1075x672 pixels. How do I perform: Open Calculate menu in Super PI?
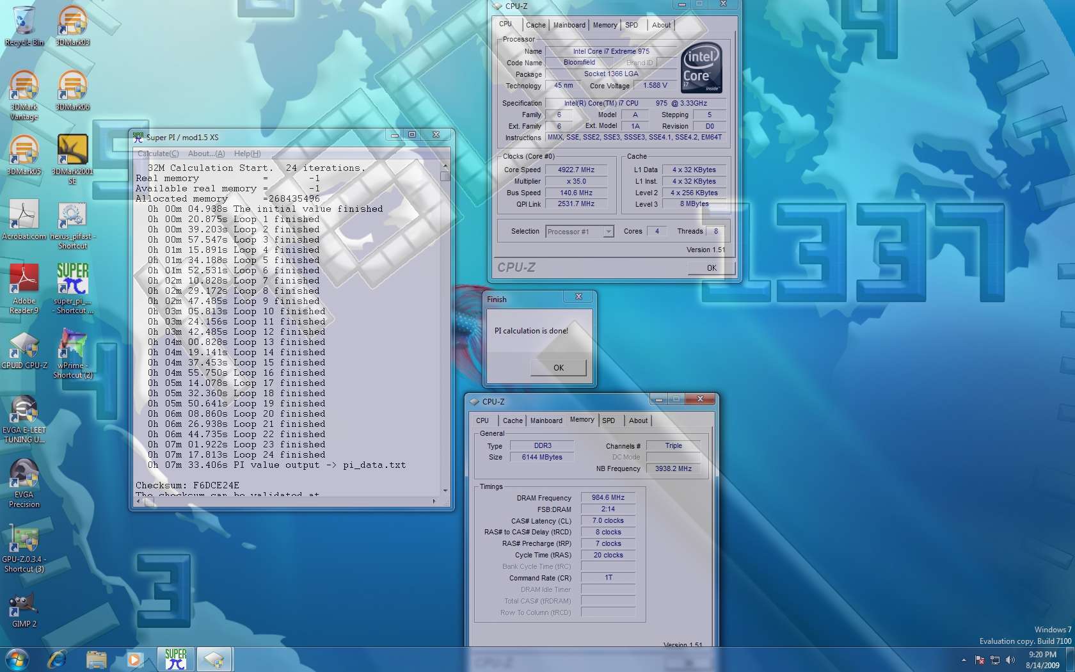pos(158,154)
